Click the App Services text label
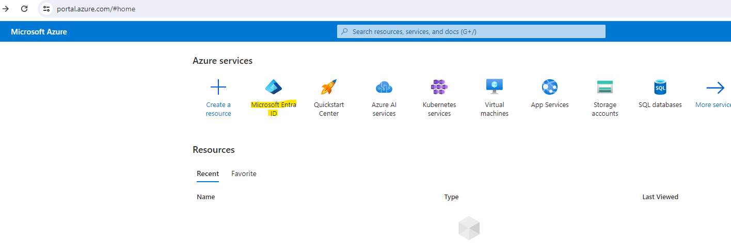731x246 pixels. click(x=550, y=105)
